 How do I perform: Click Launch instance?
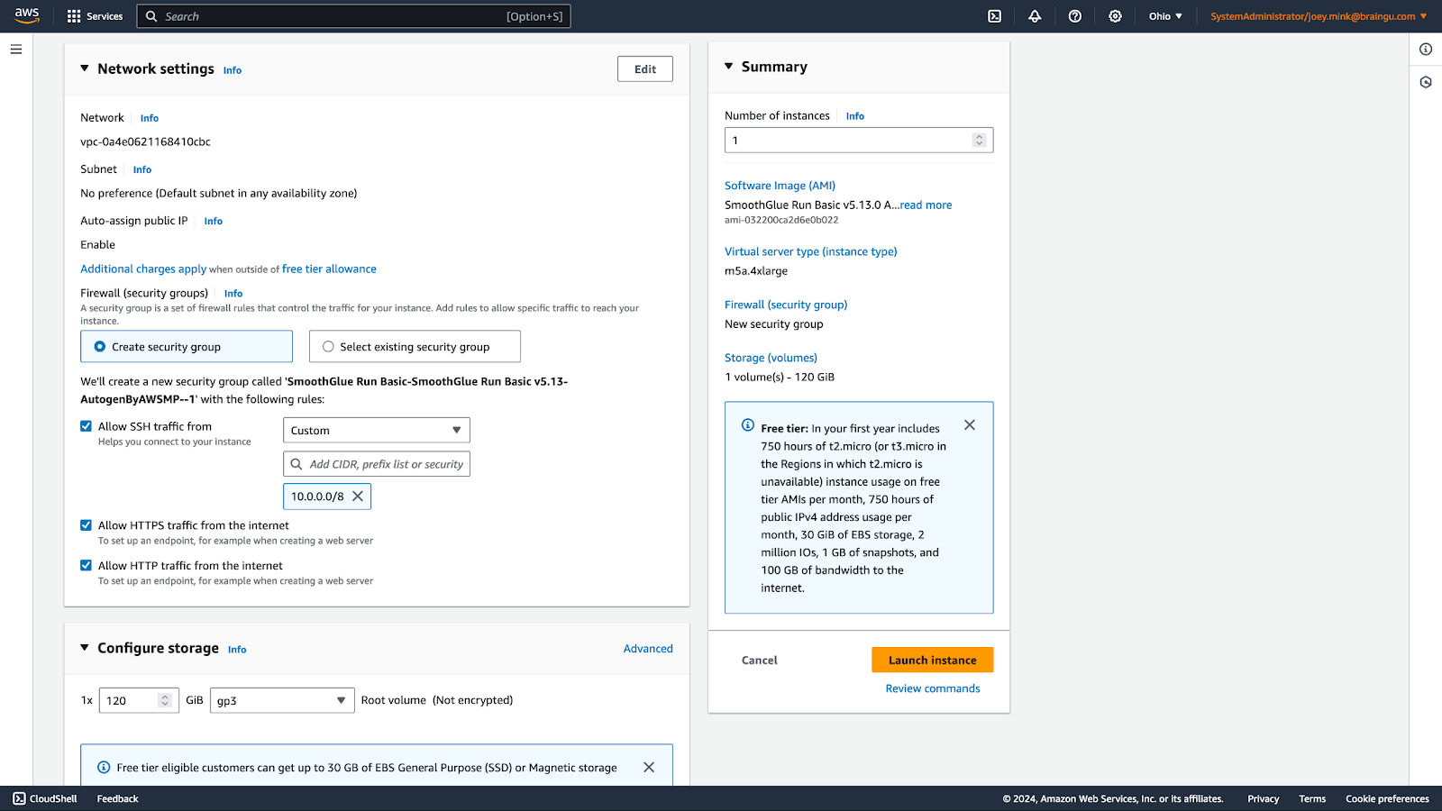(933, 661)
